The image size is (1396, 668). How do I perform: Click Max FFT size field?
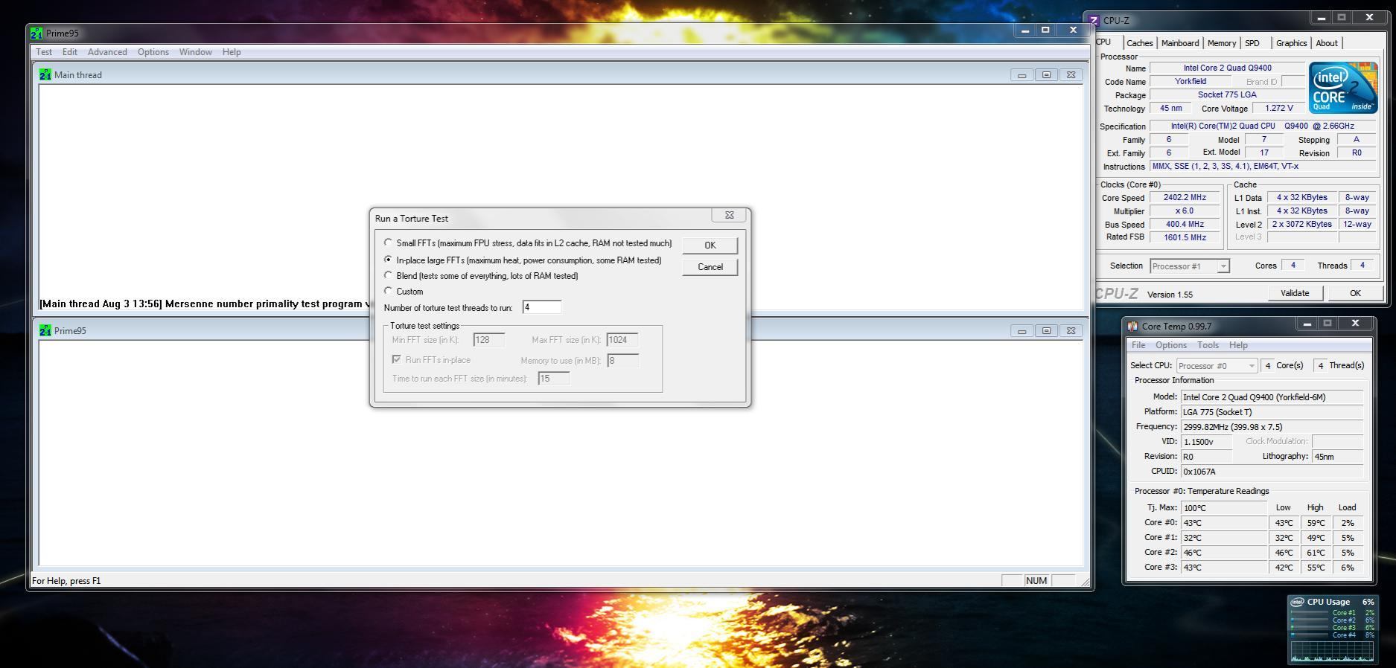coord(622,340)
